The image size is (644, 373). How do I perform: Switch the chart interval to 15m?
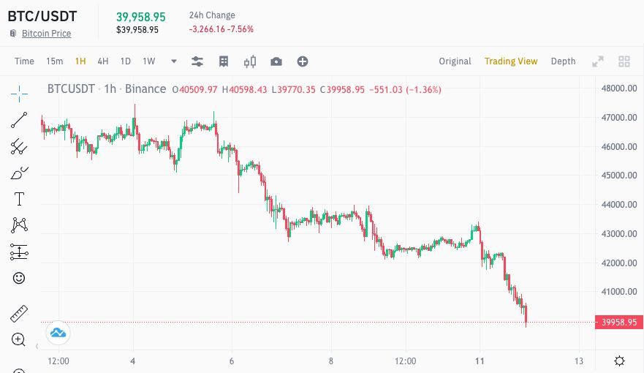pyautogui.click(x=54, y=61)
